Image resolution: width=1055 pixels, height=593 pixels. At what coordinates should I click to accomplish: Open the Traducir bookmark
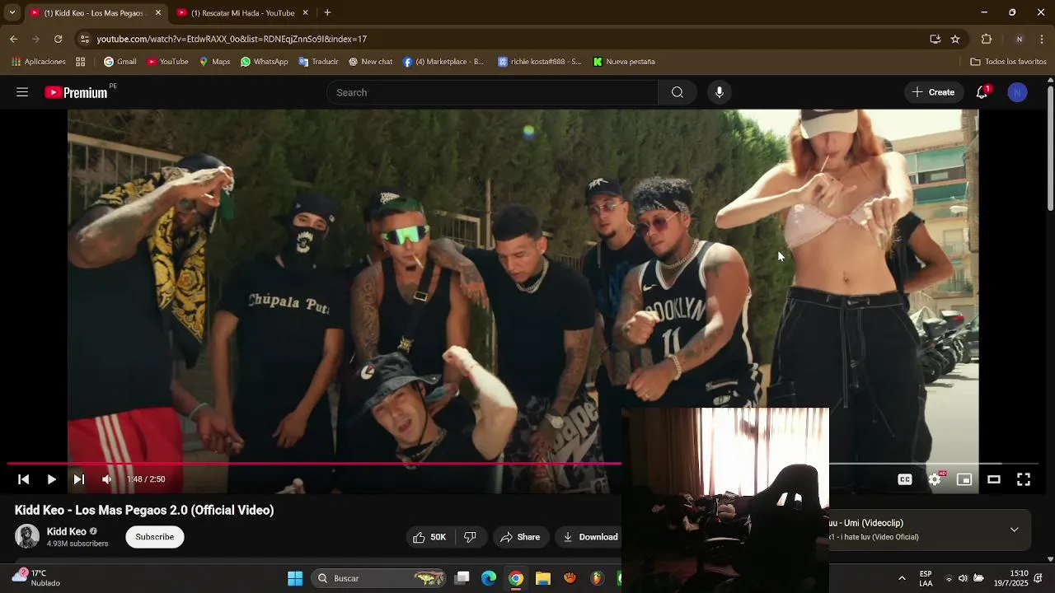click(x=318, y=62)
